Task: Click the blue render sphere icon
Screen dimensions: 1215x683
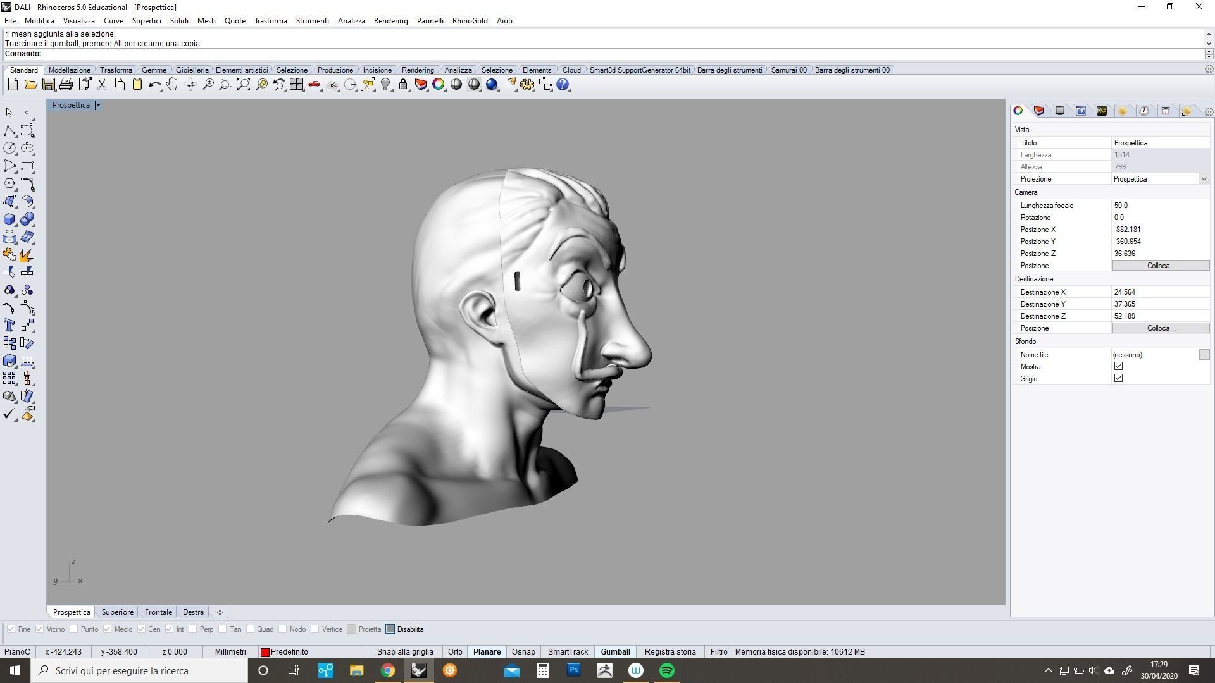Action: 492,85
